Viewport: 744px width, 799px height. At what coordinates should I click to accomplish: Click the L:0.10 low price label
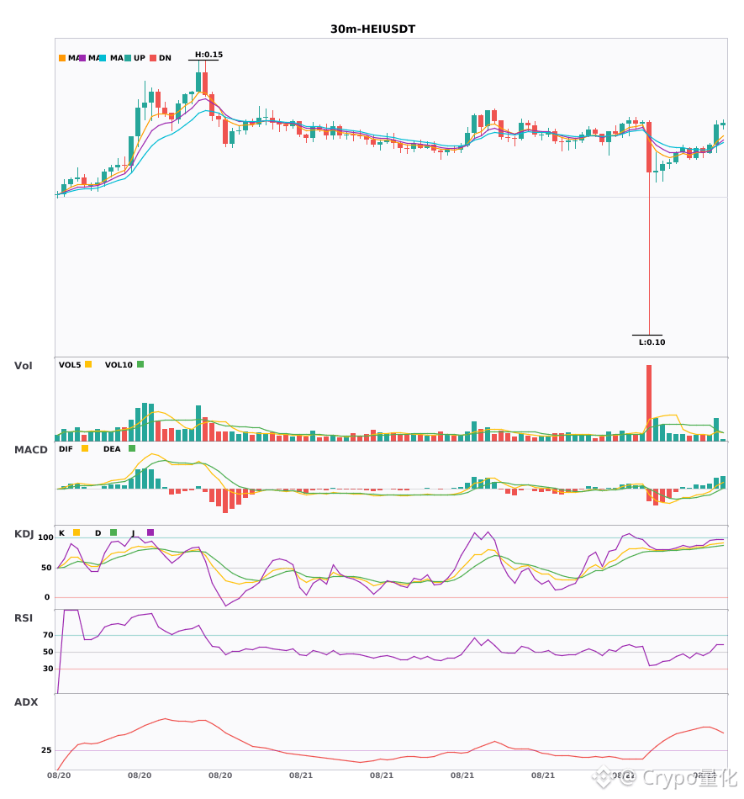tap(652, 342)
